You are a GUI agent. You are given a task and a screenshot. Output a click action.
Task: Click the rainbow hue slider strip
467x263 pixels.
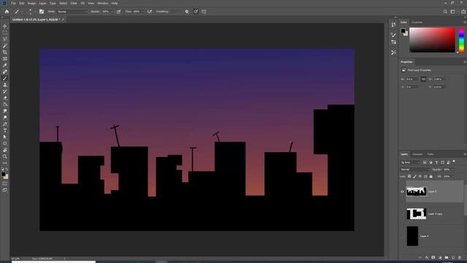click(x=461, y=40)
